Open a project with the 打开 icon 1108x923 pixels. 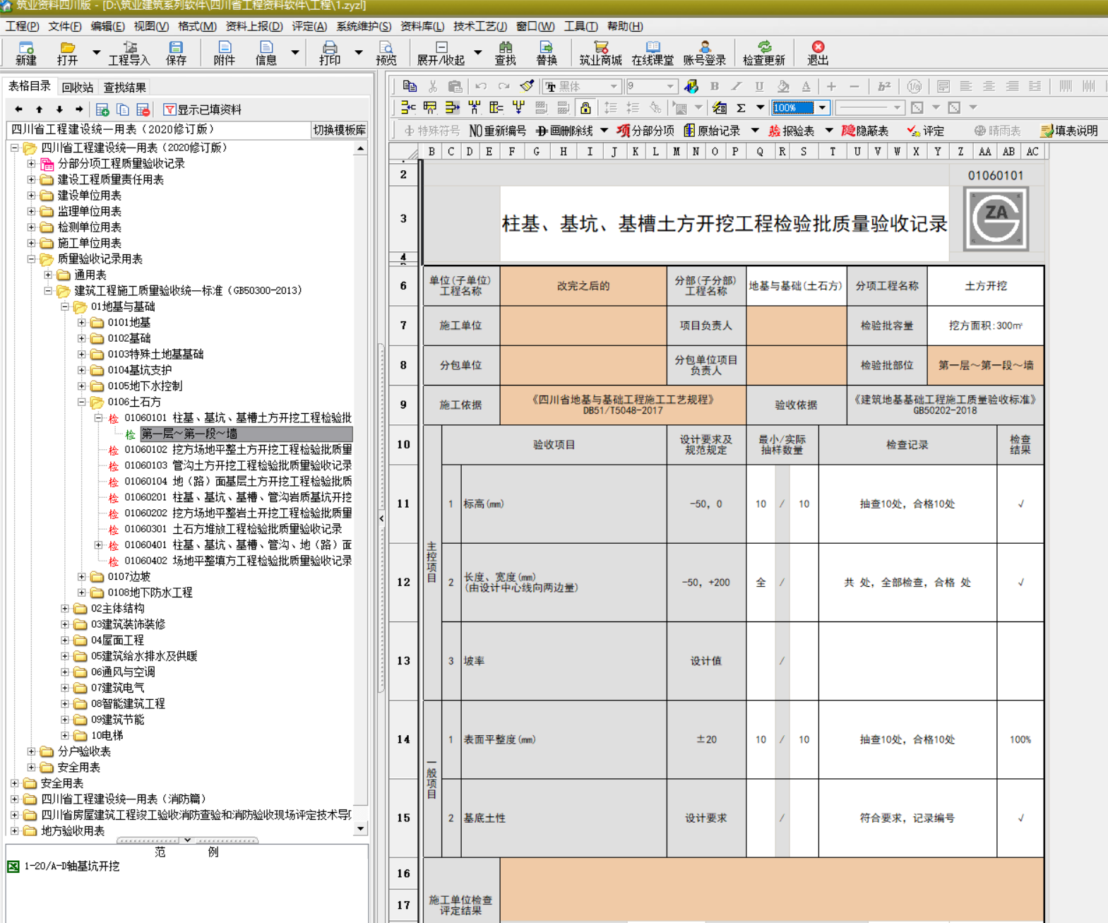coord(68,53)
